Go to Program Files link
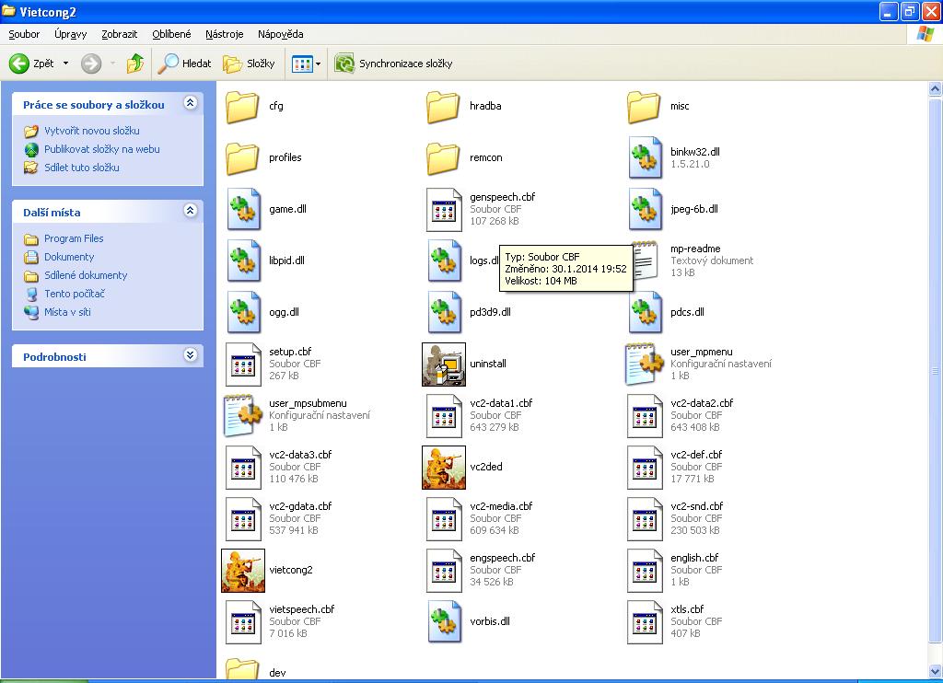943x683 pixels. [74, 238]
